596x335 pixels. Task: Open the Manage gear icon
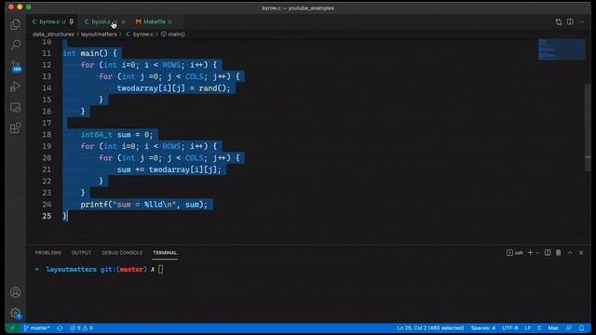point(15,313)
